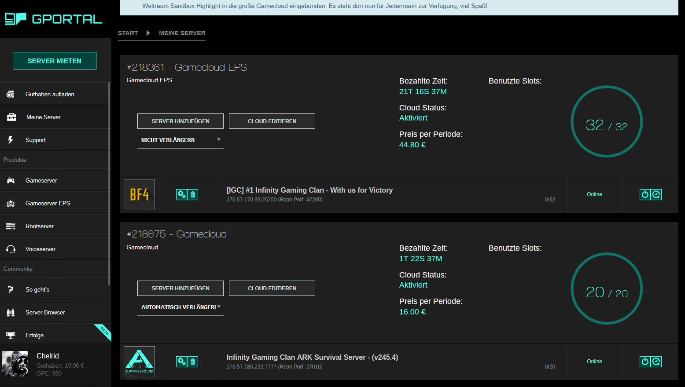Toggle power for the ARK Survival server
The width and height of the screenshot is (685, 387).
tap(645, 361)
